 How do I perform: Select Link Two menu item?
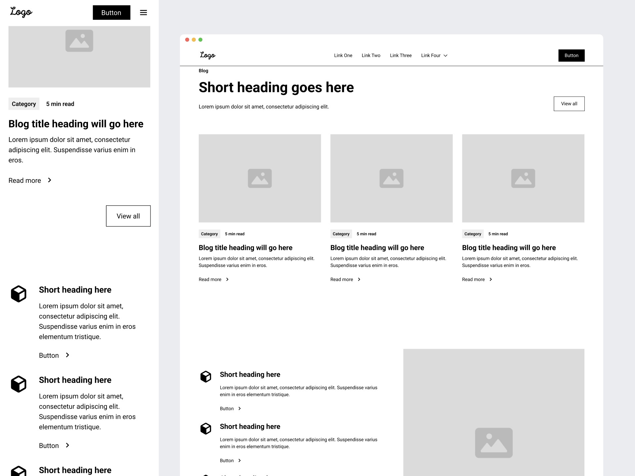point(371,56)
